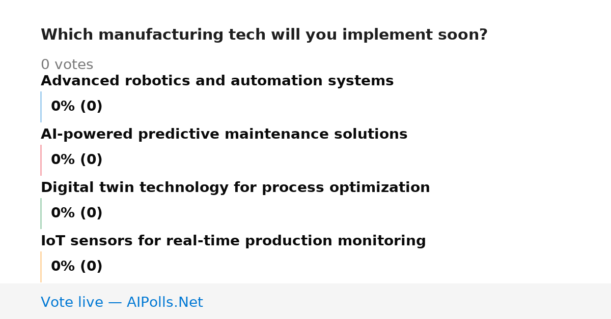Select Advanced robotics and automation systems option

[x=217, y=81]
